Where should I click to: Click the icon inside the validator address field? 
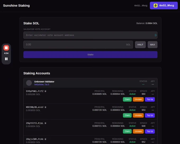tap(156, 35)
